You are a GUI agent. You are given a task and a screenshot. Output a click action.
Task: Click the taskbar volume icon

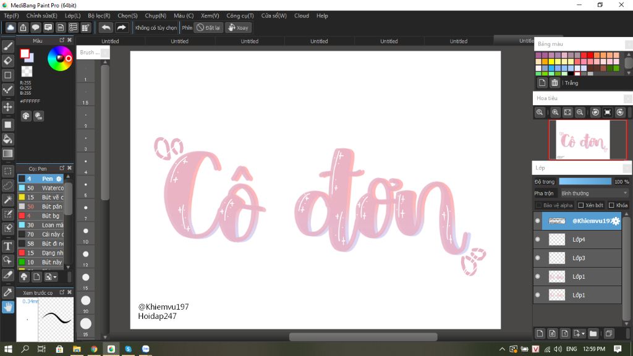(x=558, y=349)
